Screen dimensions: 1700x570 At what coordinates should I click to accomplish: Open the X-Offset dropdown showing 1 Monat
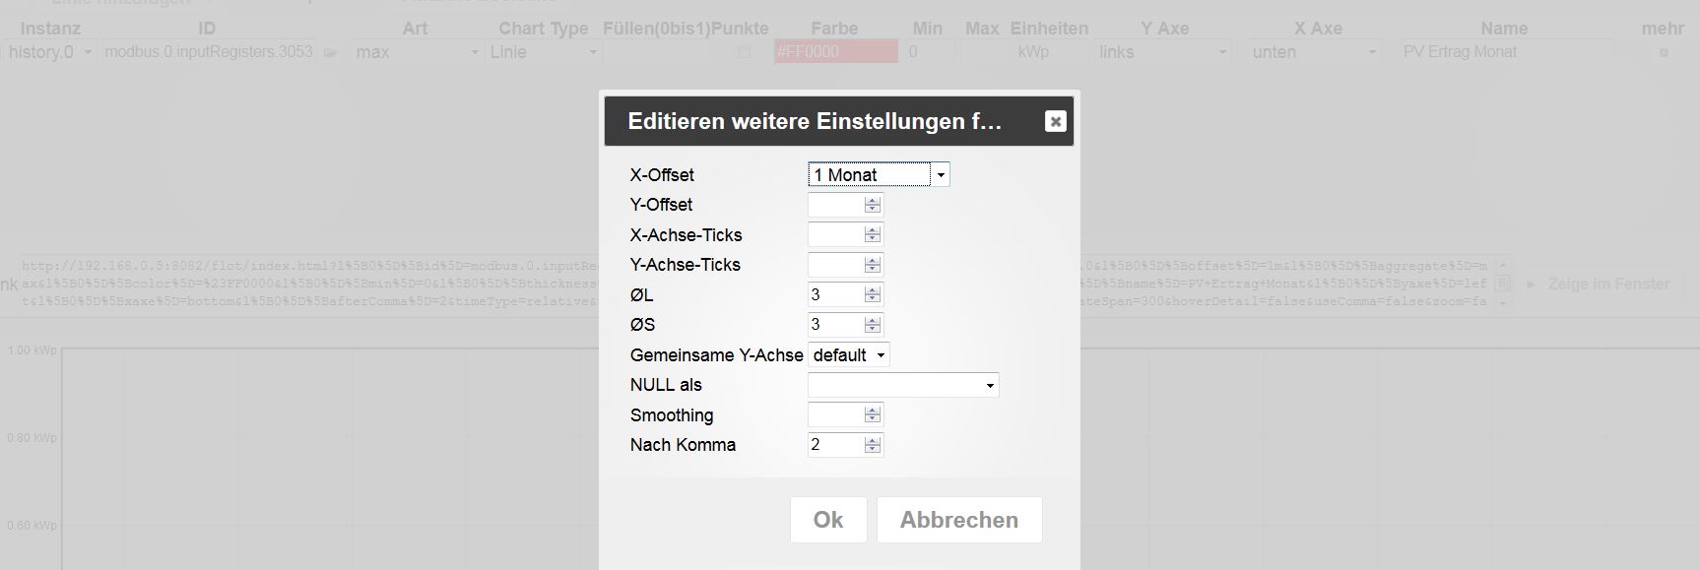pos(879,175)
